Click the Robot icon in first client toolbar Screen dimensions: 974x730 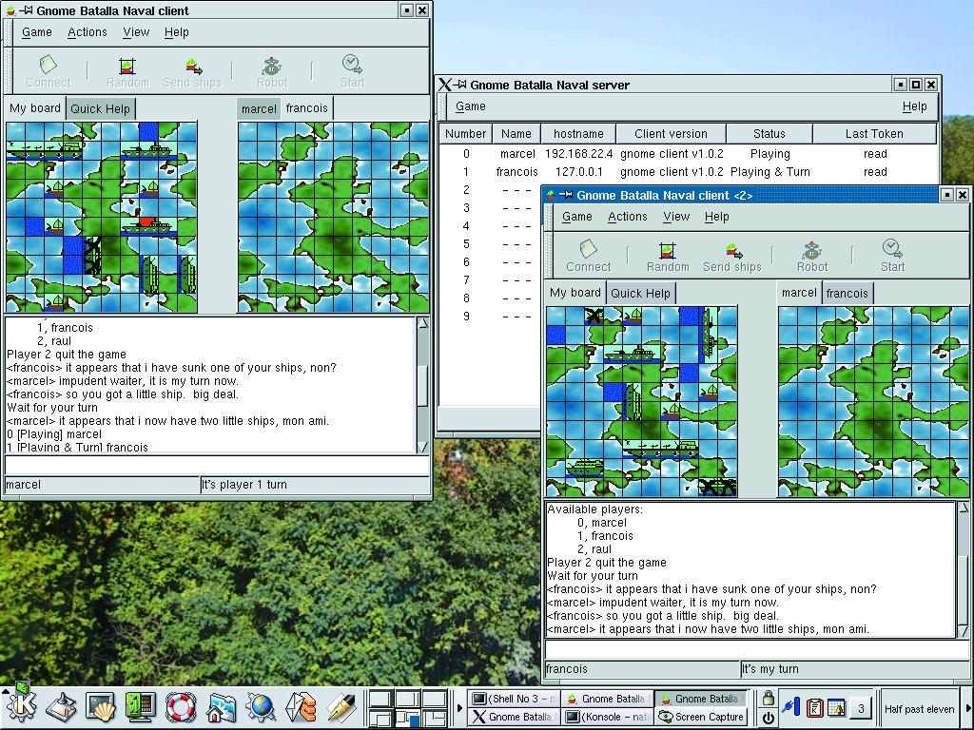[x=272, y=71]
